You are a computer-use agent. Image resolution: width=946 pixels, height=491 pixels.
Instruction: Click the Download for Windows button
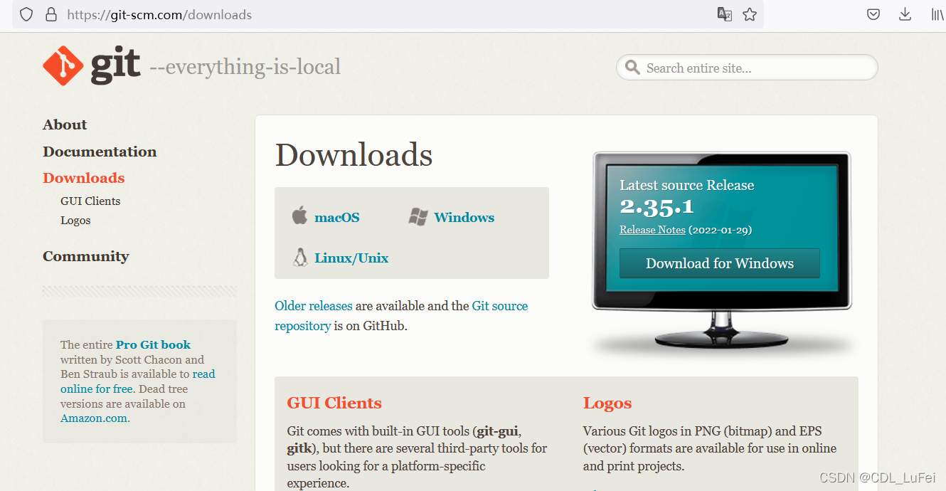(x=720, y=263)
